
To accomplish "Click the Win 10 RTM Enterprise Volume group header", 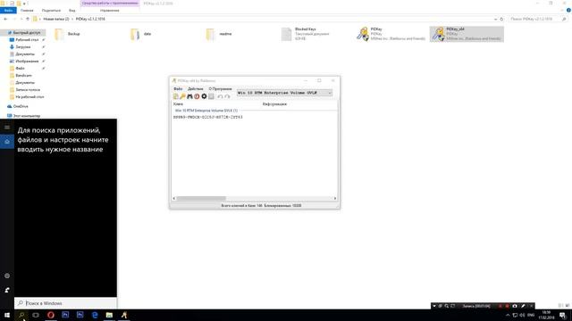I will tap(206, 111).
